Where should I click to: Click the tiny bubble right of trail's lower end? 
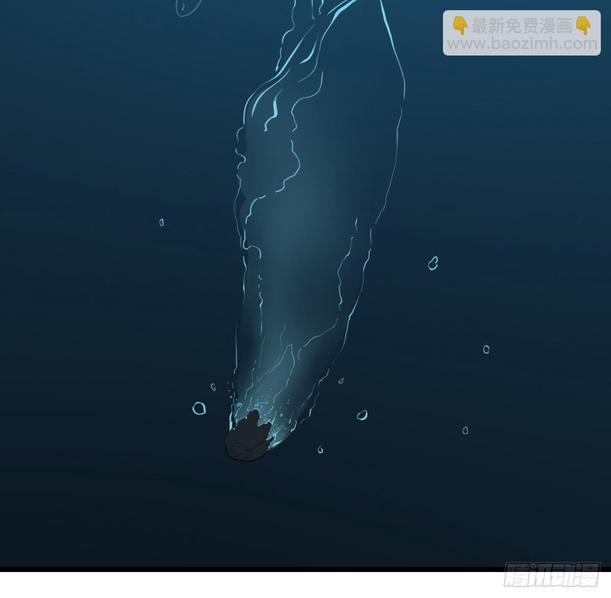tap(341, 380)
